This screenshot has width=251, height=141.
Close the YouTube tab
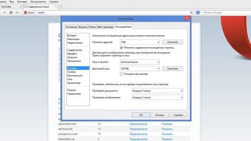coord(20,7)
